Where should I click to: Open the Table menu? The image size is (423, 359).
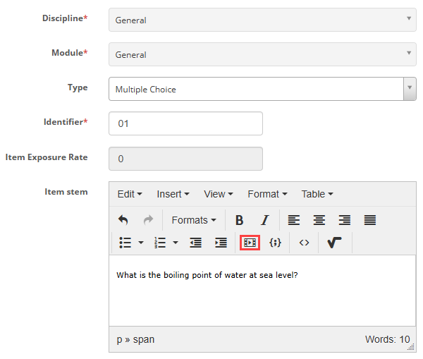pos(317,194)
